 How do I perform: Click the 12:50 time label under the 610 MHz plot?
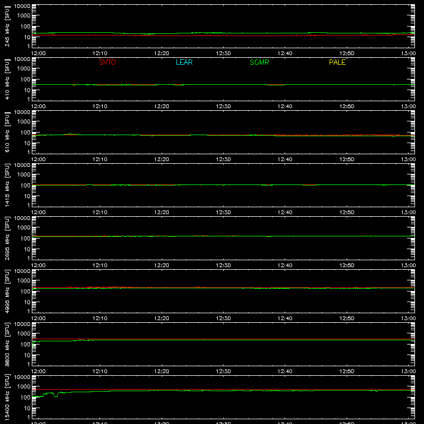(347, 160)
